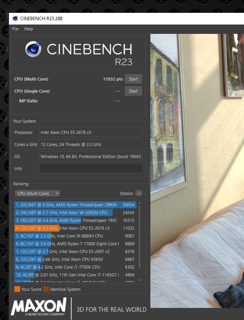Start the CPU Single Core benchmark

133,91
